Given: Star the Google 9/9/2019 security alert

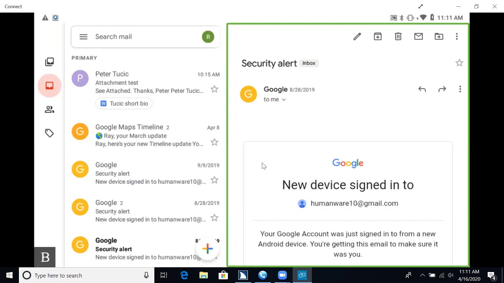Looking at the screenshot, I should tap(214, 180).
